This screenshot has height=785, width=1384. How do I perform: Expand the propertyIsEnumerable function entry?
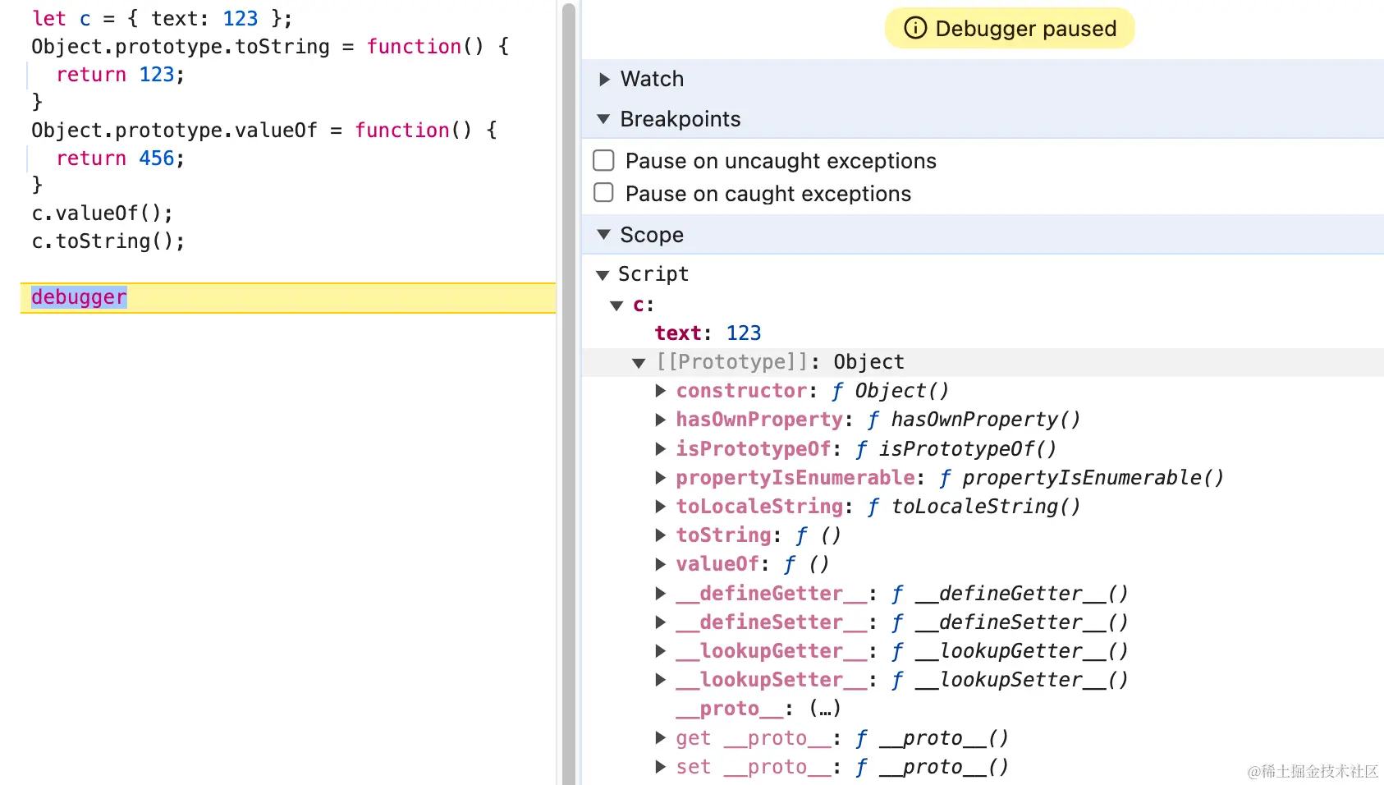pyautogui.click(x=661, y=477)
